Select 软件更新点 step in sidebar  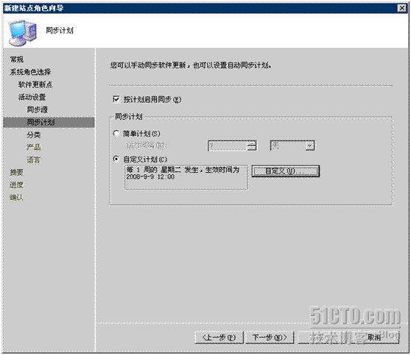35,85
